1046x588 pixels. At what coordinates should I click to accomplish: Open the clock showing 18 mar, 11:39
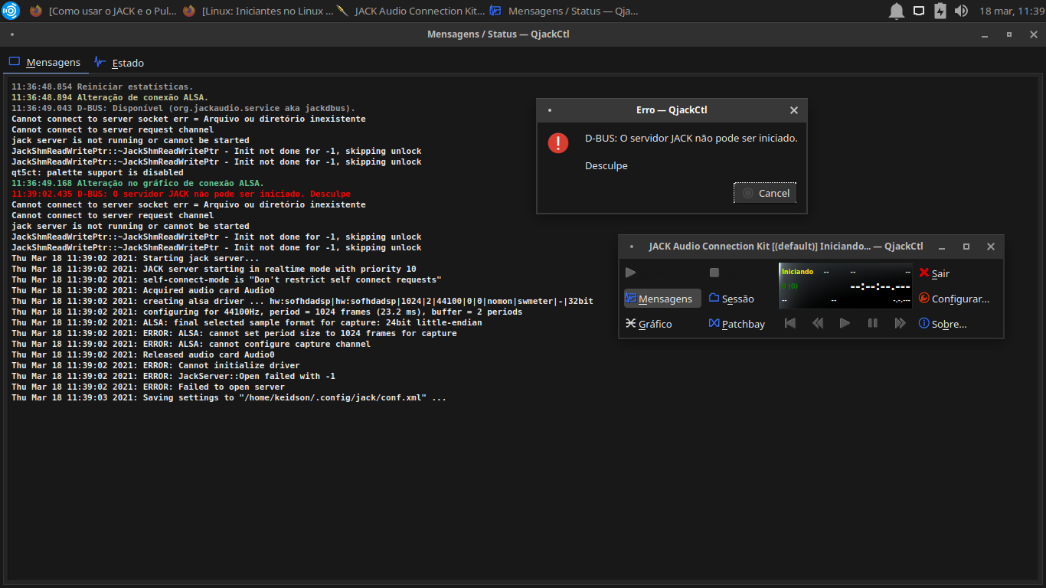click(1012, 11)
